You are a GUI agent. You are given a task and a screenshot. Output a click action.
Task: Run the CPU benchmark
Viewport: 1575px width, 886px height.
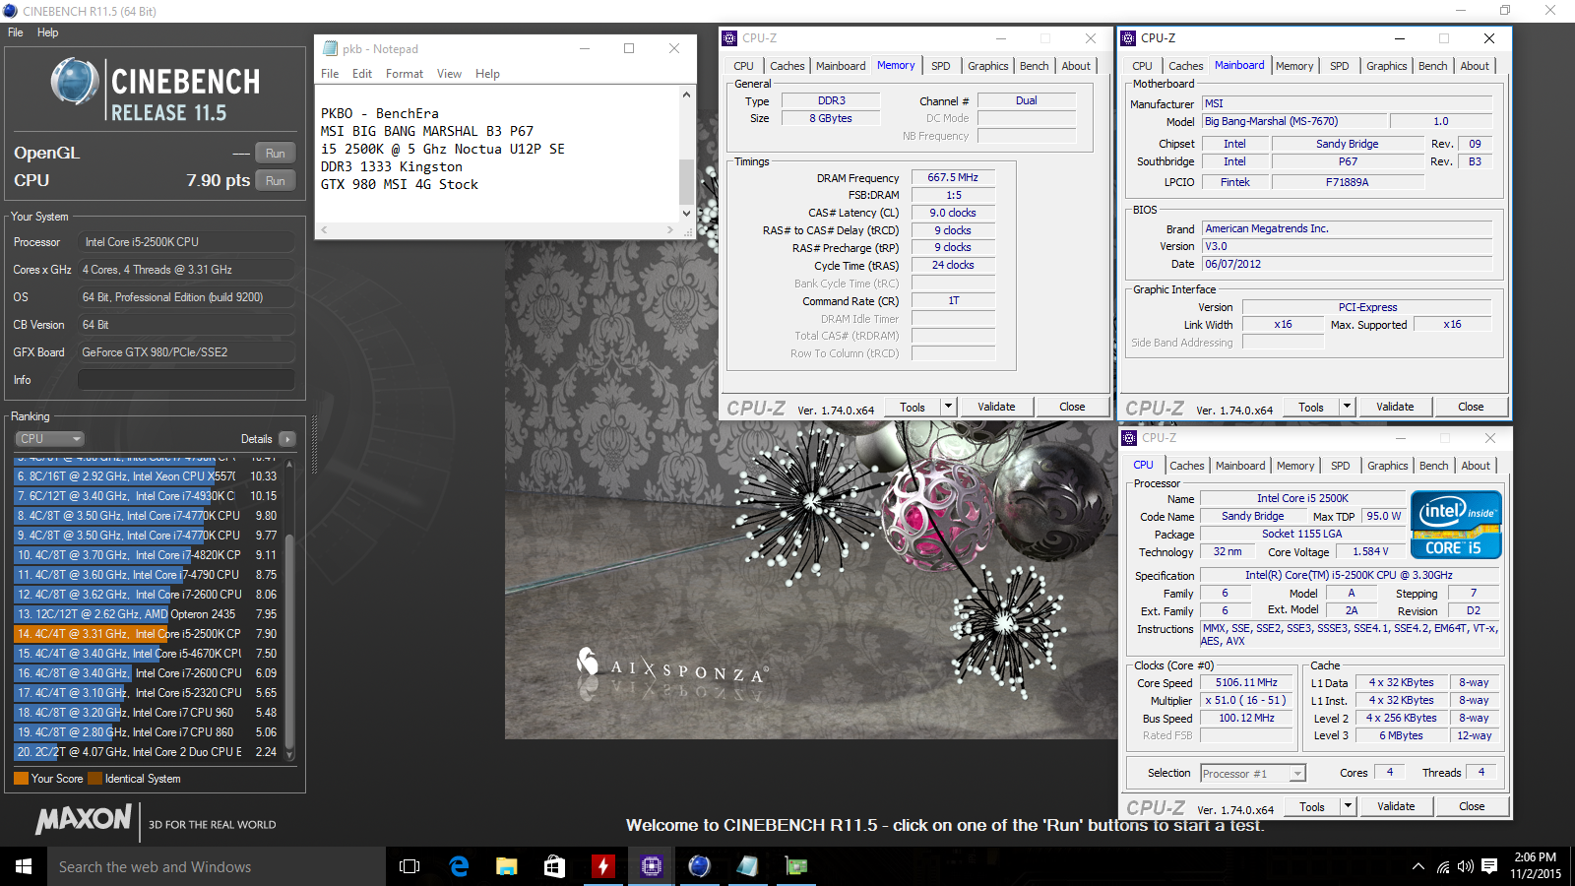point(276,180)
